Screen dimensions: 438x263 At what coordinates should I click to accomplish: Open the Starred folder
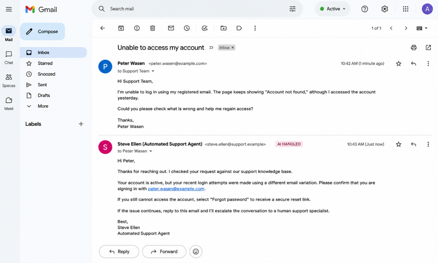(45, 63)
